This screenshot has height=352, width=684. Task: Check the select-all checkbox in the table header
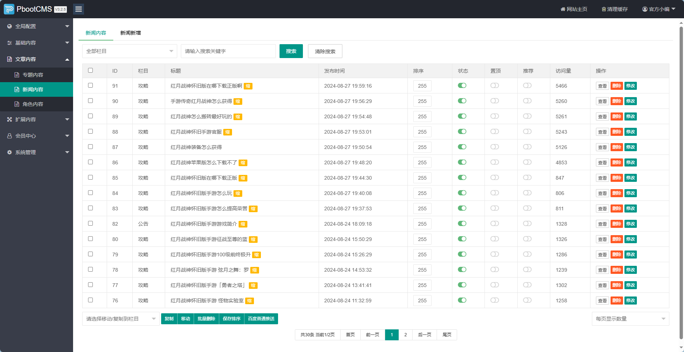(x=91, y=70)
